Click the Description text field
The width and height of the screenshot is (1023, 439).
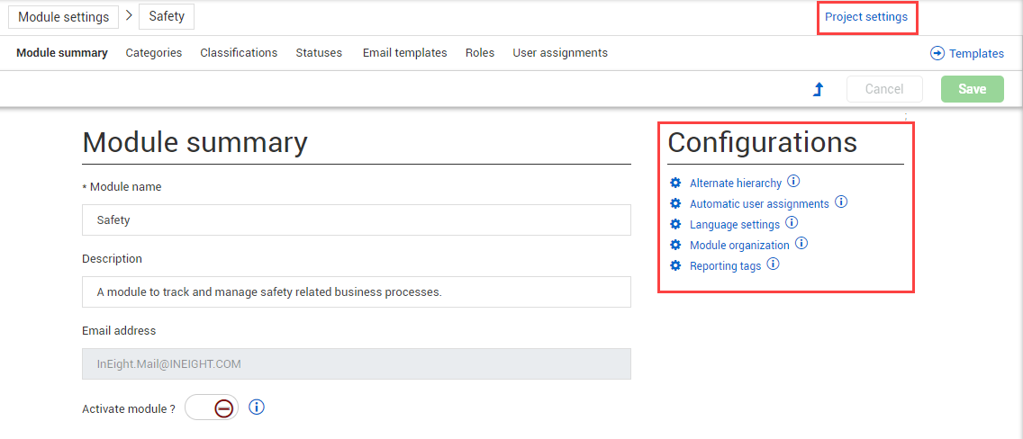(x=356, y=291)
